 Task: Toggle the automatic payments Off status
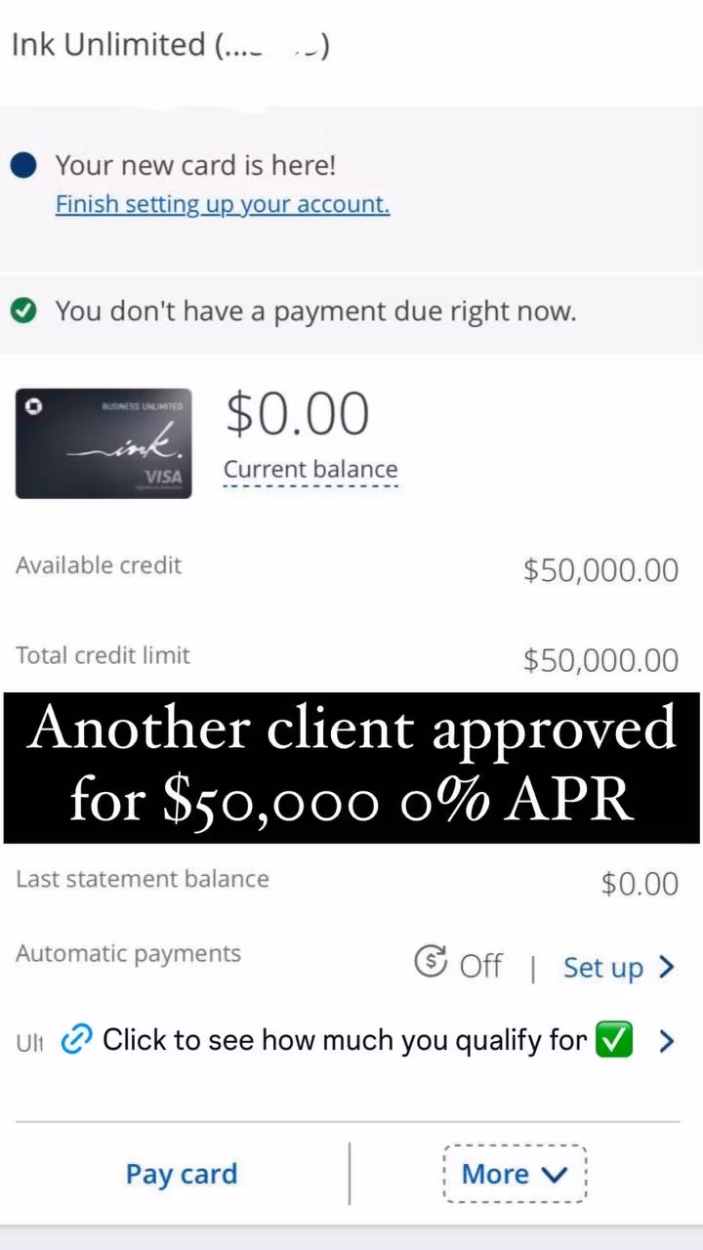pos(480,967)
